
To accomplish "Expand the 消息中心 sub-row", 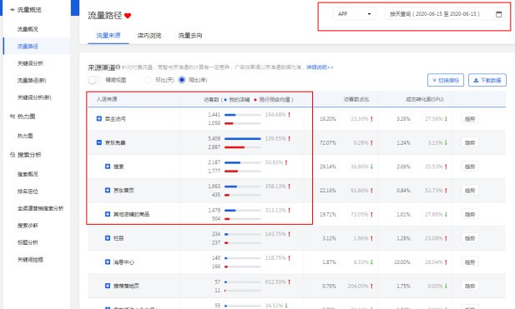I will point(108,262).
